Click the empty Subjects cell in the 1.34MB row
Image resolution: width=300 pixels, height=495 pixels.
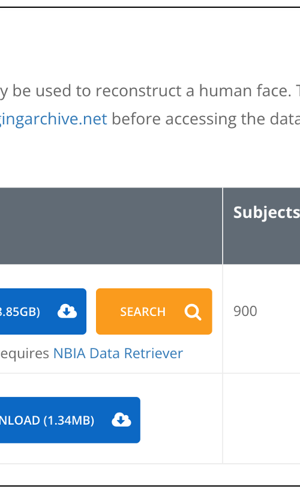coord(262,419)
